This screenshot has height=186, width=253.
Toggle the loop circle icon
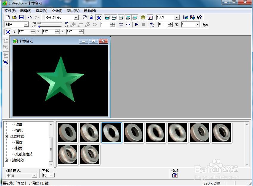point(128,25)
